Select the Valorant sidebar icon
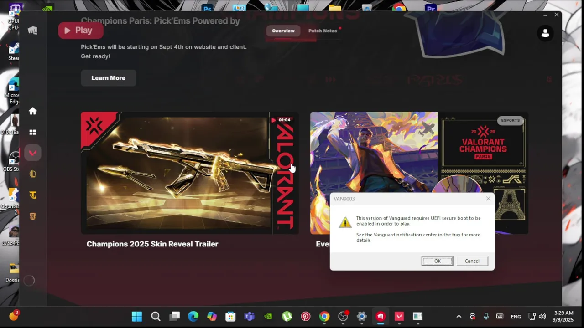This screenshot has width=584, height=328. click(32, 153)
